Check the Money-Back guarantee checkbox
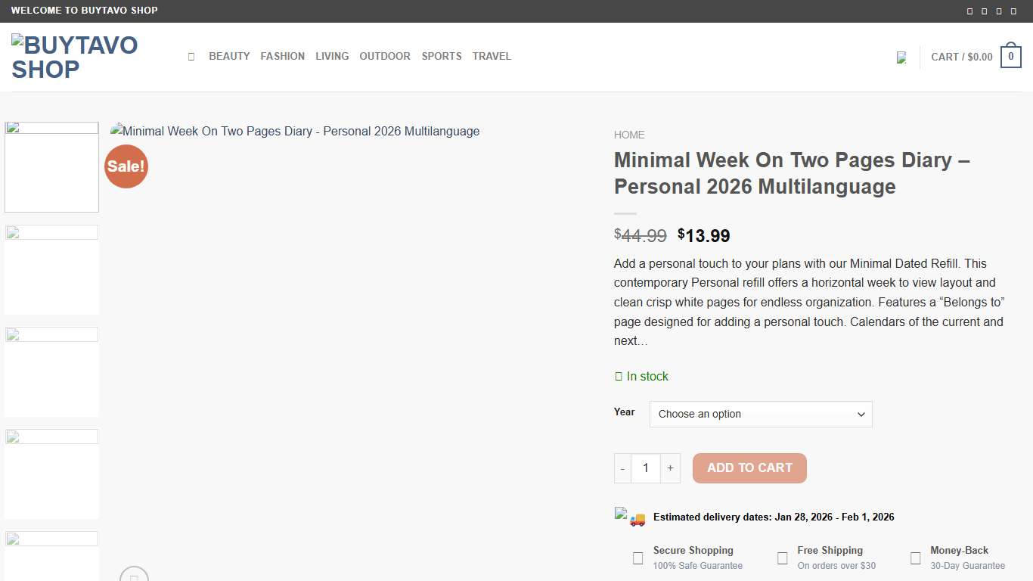Viewport: 1033px width, 581px height. coord(915,557)
